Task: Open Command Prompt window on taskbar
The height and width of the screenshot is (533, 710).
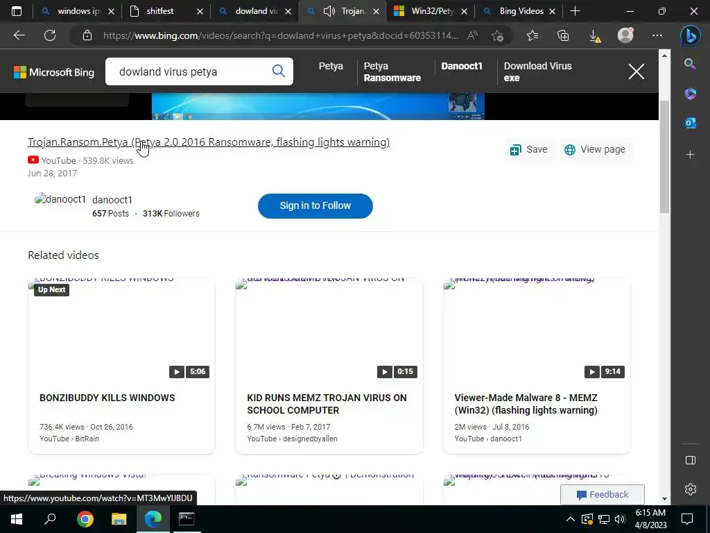Action: (x=186, y=518)
